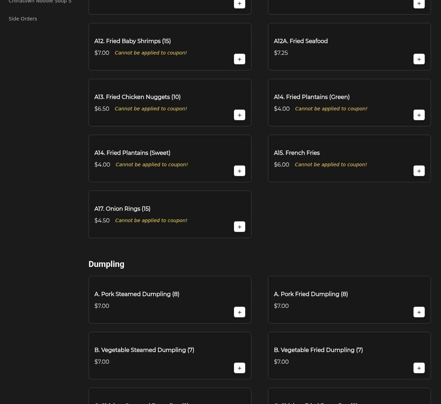
Task: Click the $6.00 price of French Fries
Action: pyautogui.click(x=281, y=165)
